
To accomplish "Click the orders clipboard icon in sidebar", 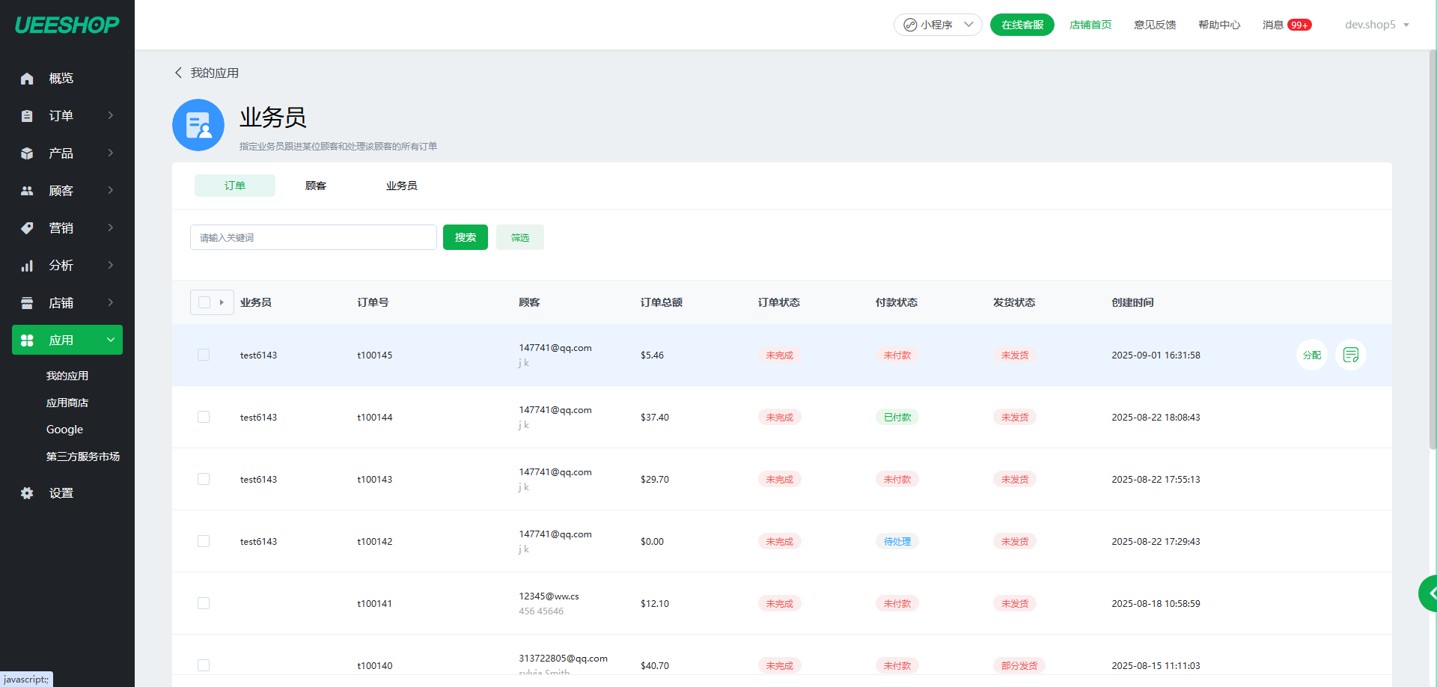I will point(27,116).
